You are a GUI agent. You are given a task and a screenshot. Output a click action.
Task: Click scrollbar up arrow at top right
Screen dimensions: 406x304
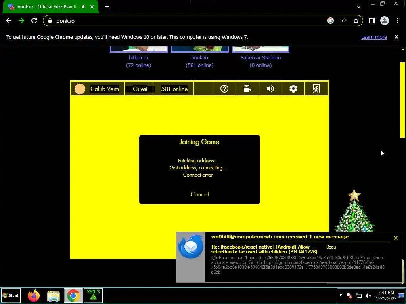point(403,49)
